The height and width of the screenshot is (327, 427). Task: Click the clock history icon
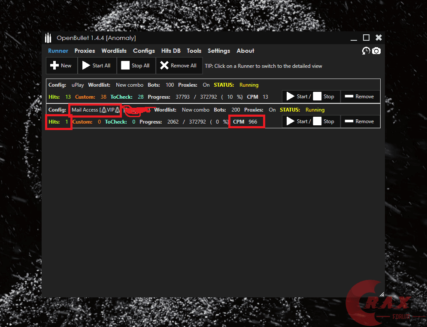coord(366,51)
